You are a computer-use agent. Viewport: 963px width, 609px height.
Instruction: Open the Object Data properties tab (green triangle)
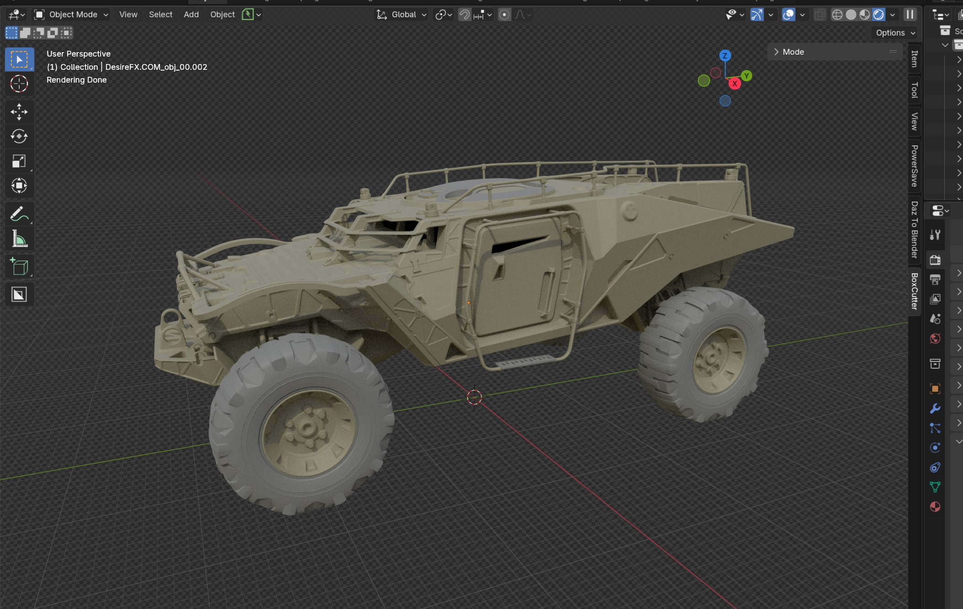pyautogui.click(x=935, y=487)
